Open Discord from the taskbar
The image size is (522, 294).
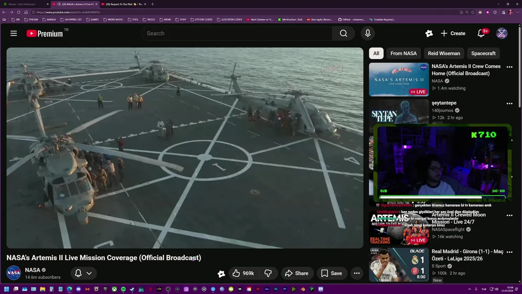[78, 289]
